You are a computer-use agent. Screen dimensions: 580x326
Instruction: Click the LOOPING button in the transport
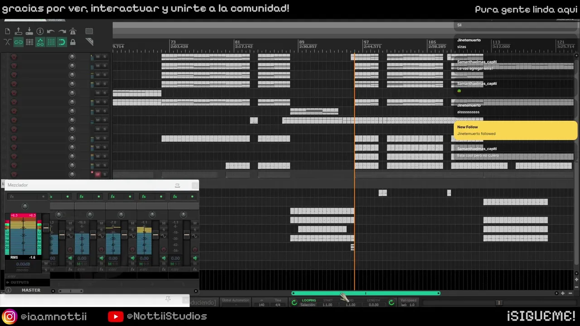pyautogui.click(x=309, y=300)
